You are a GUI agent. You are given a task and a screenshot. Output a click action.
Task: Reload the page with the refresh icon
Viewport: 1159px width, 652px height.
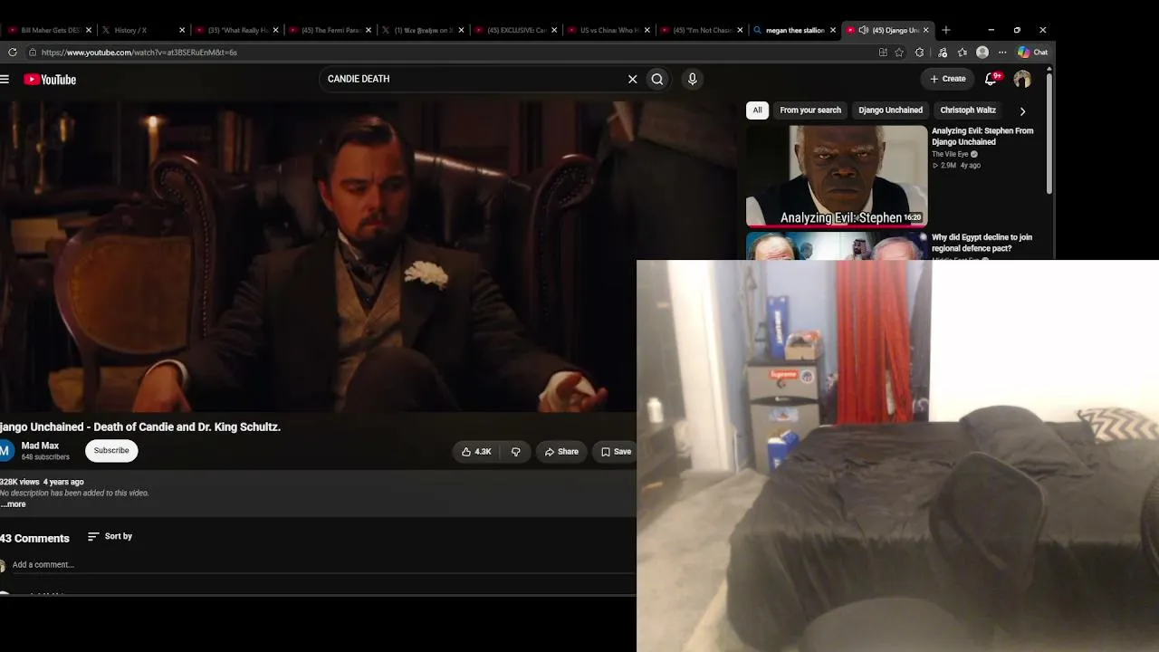[13, 53]
